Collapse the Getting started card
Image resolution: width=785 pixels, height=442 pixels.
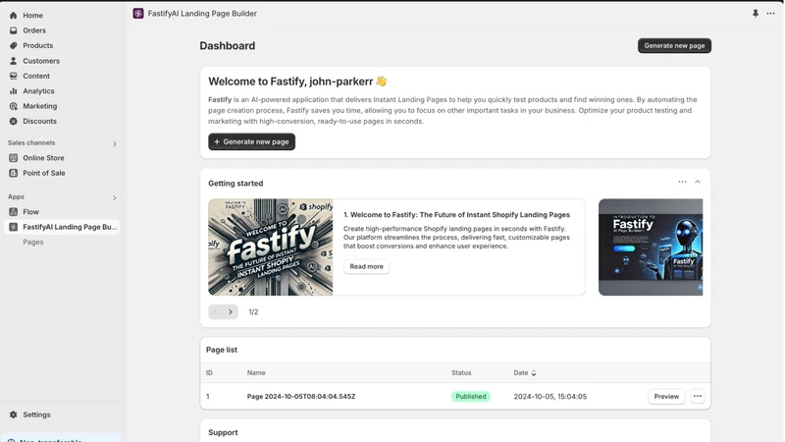pyautogui.click(x=698, y=182)
